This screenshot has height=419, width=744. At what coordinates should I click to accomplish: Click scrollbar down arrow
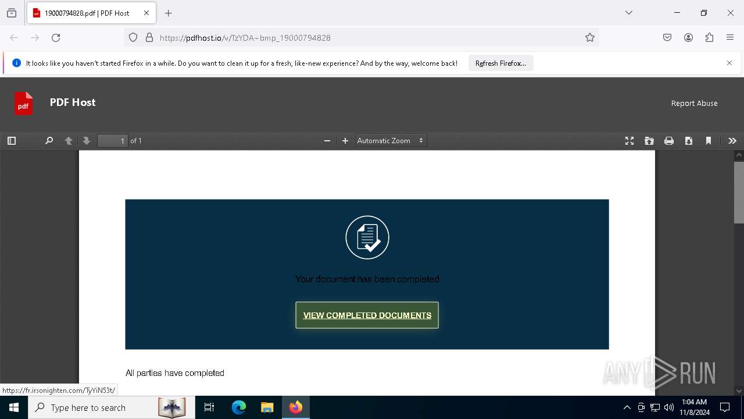tap(739, 390)
